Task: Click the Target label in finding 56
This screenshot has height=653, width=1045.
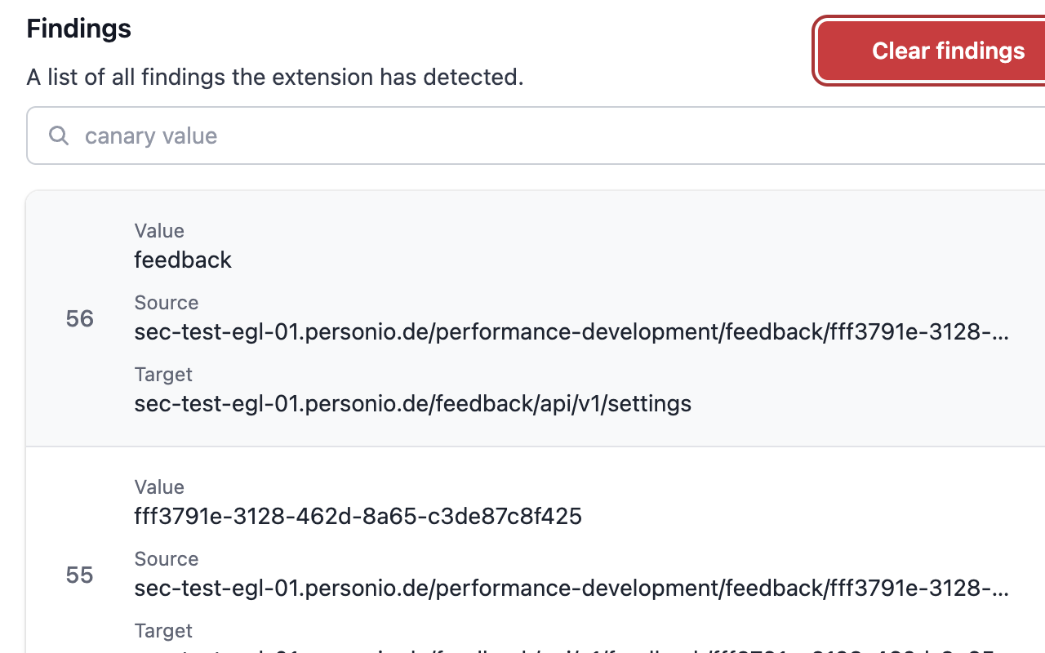Action: coord(163,375)
